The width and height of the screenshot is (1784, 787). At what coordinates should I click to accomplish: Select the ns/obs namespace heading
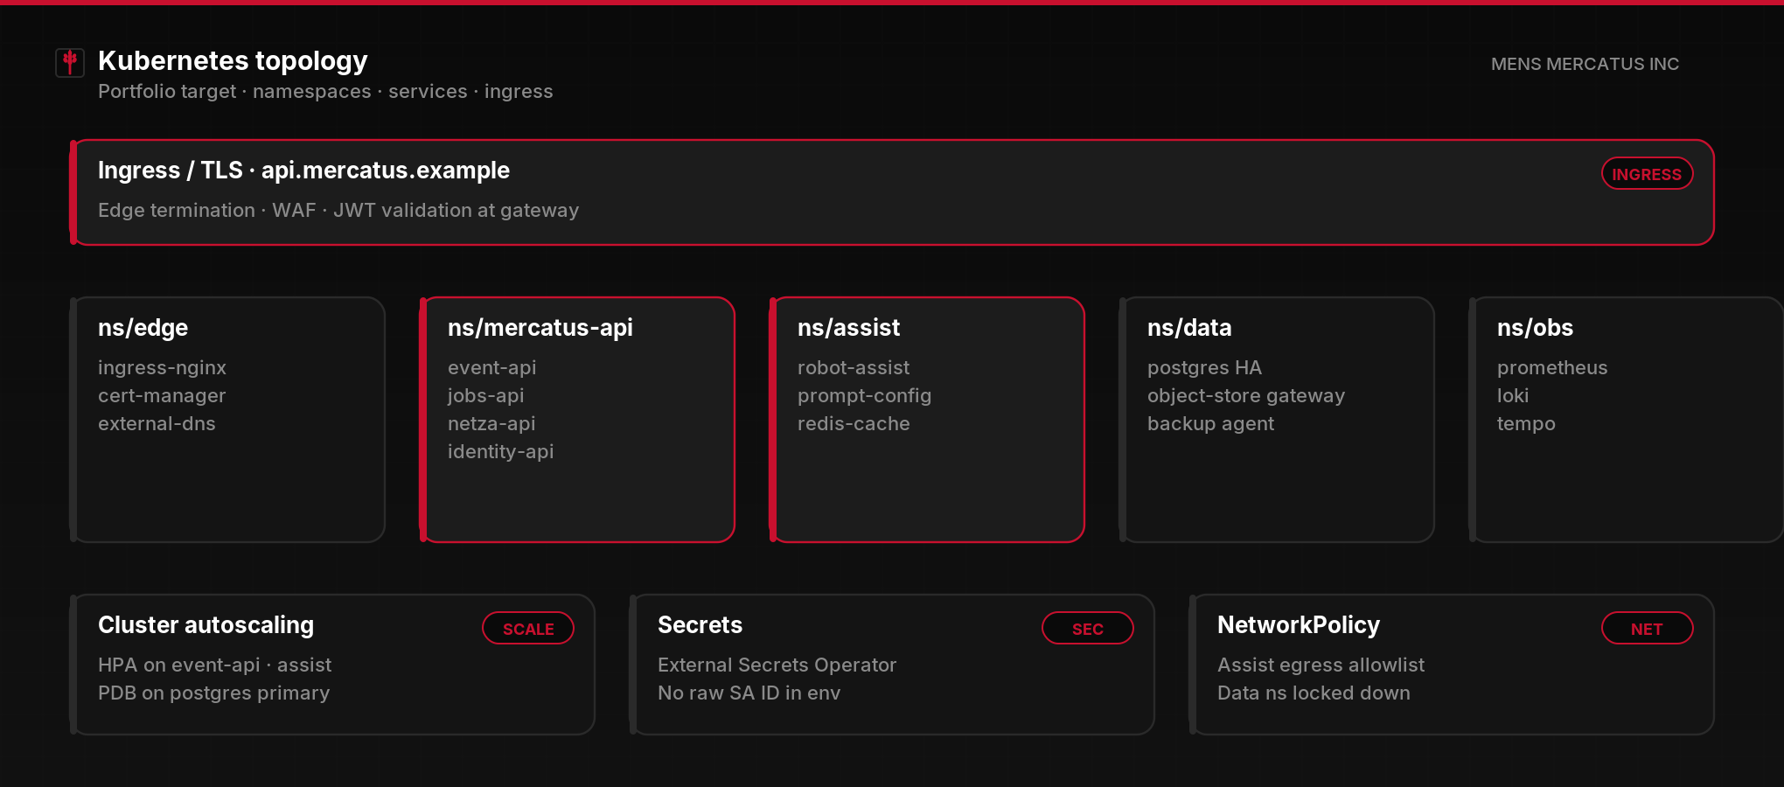pyautogui.click(x=1535, y=328)
